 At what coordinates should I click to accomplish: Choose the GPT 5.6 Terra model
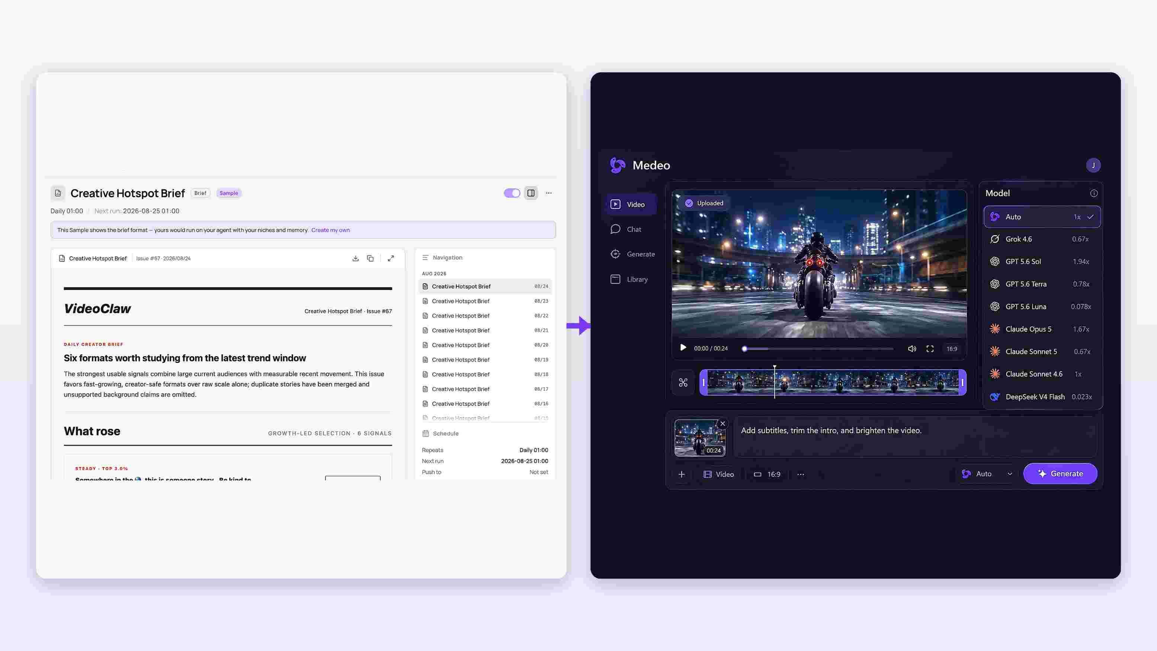(x=1042, y=284)
